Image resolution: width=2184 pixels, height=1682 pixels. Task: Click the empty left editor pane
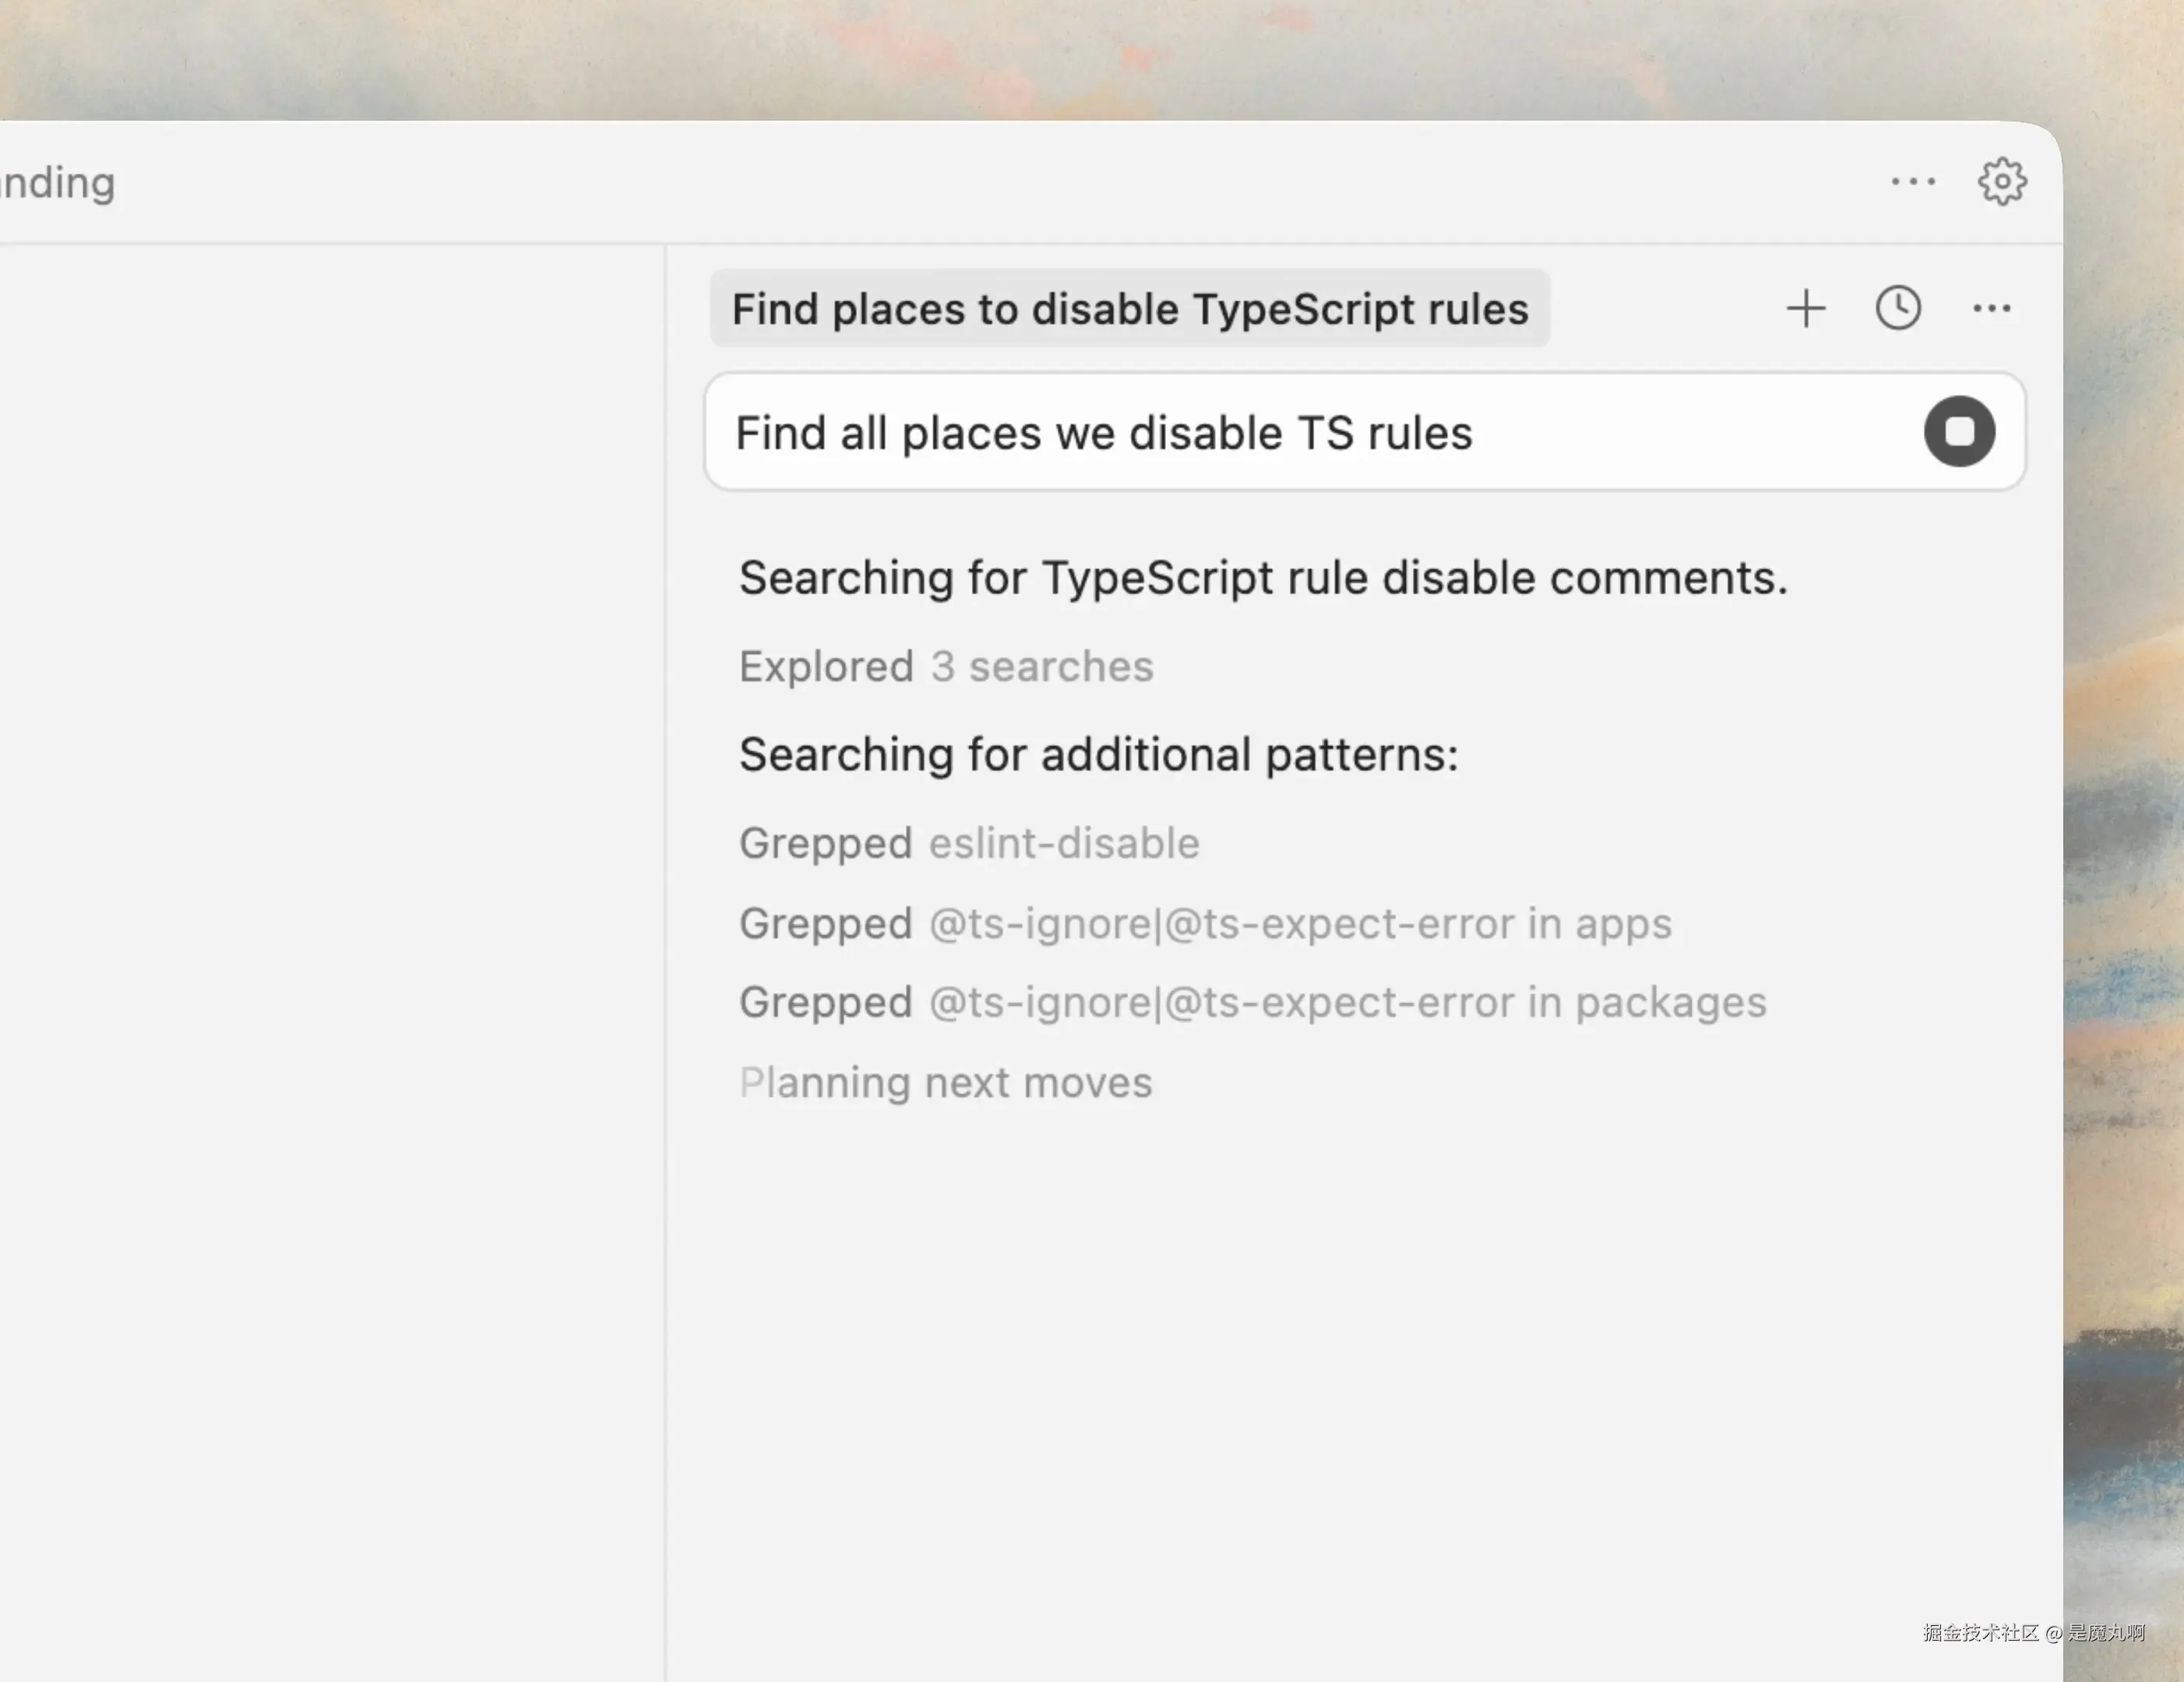point(330,900)
